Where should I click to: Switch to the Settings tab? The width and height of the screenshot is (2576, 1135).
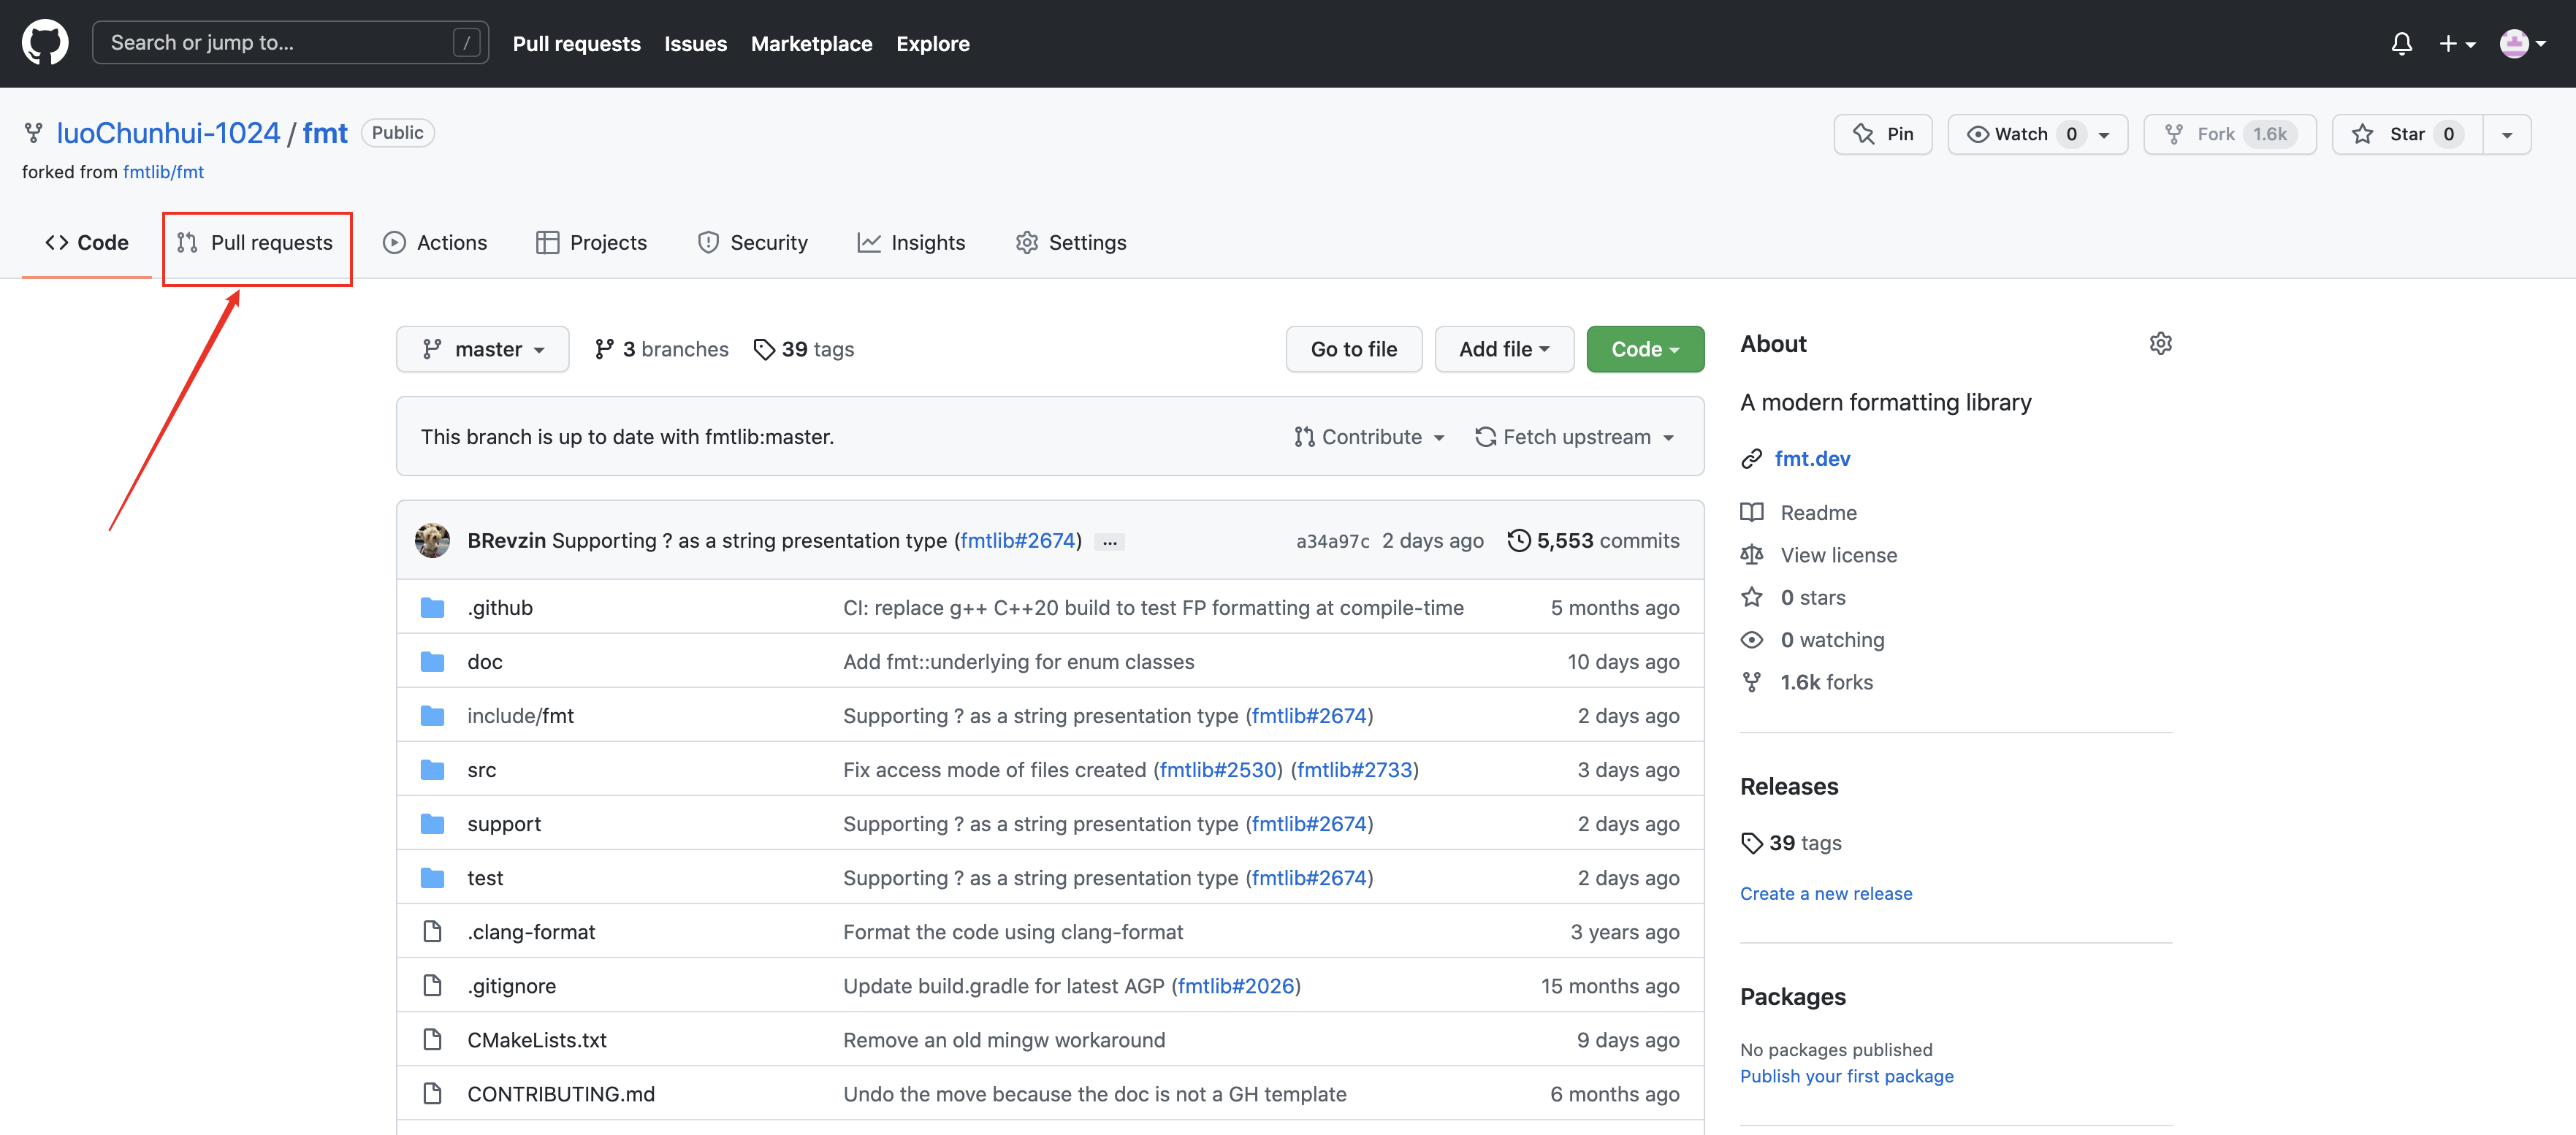(1071, 243)
